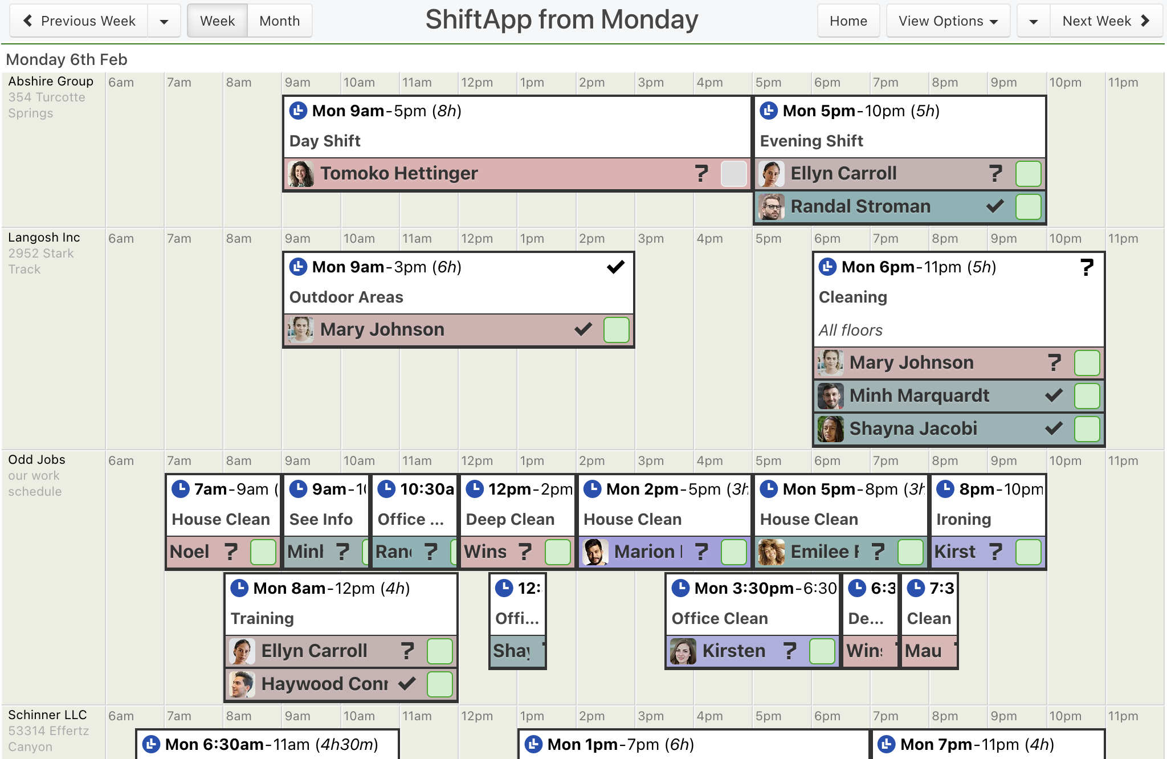Click the clock icon on Day Shift
The height and width of the screenshot is (759, 1167).
point(298,111)
